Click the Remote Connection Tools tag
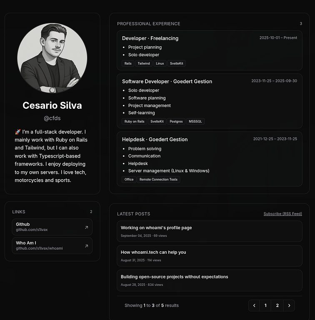The image size is (315, 320). 158,180
